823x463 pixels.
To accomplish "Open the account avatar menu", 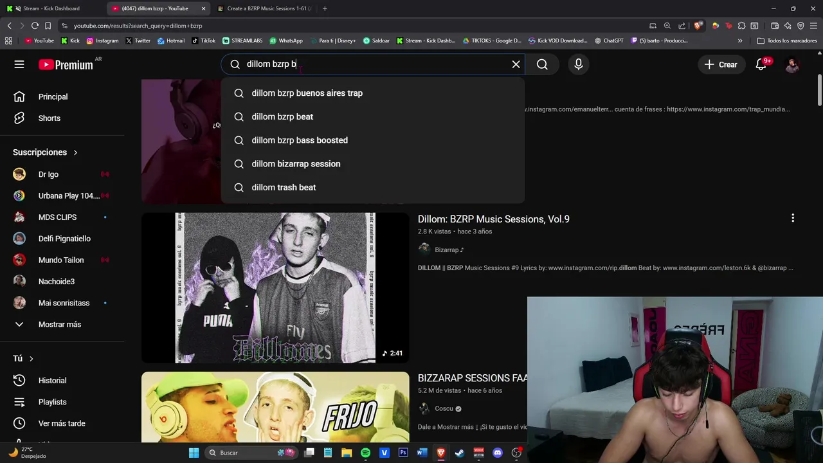I will coord(792,64).
